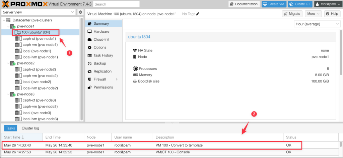
Task: Open the Hardware tab
Action: coord(104,31)
